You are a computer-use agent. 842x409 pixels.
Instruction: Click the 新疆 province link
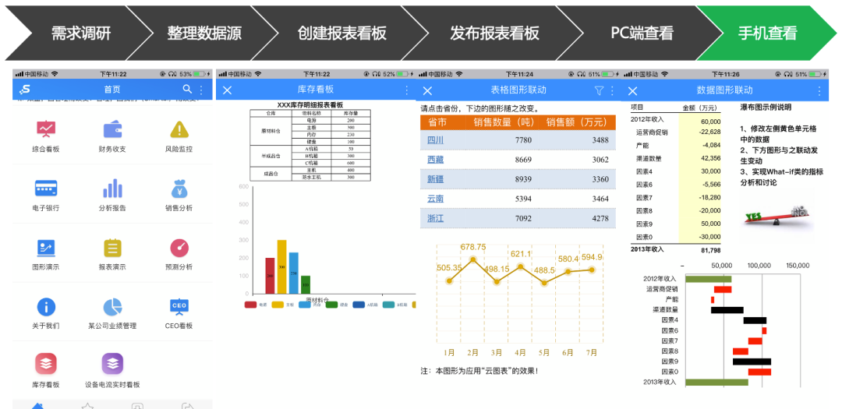[x=436, y=179]
